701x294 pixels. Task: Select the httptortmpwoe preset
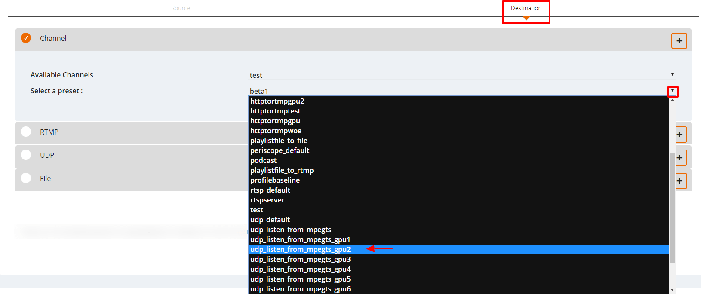point(458,131)
